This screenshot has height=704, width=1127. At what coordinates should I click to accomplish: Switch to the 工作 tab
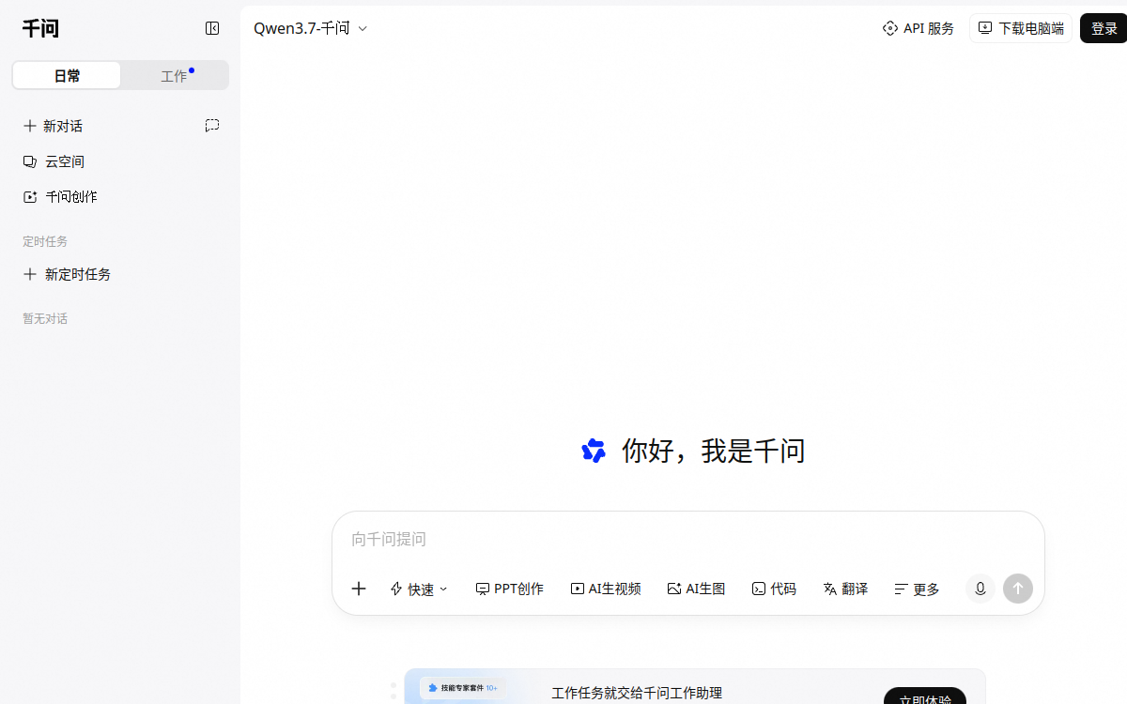coord(175,76)
